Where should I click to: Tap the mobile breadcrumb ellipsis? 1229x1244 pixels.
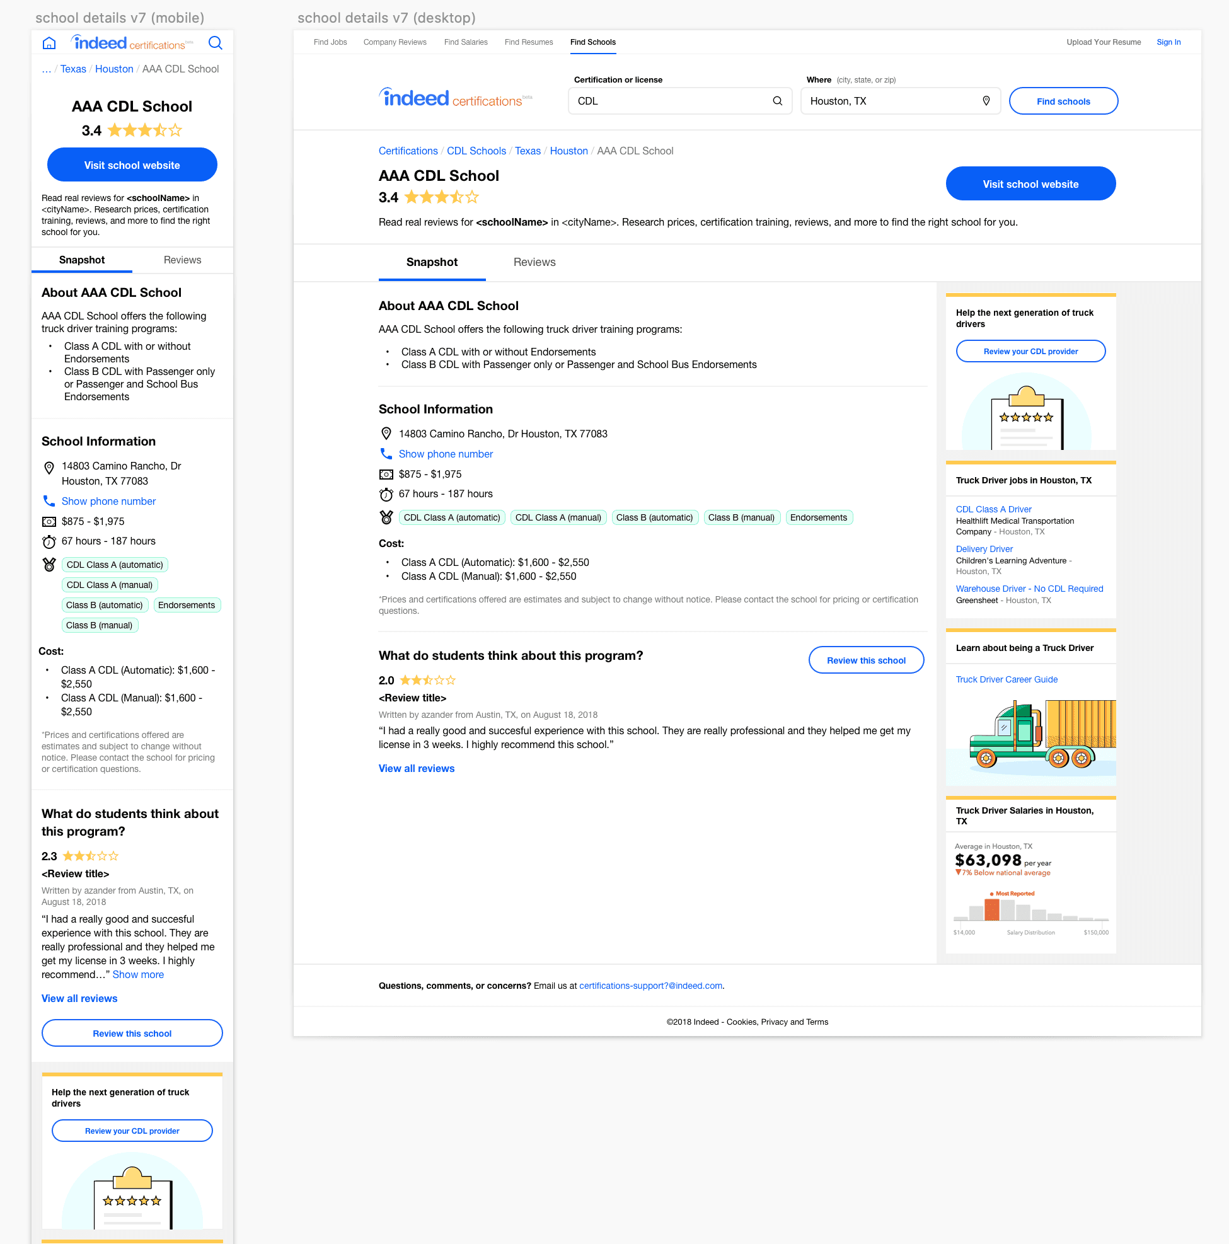coord(47,69)
